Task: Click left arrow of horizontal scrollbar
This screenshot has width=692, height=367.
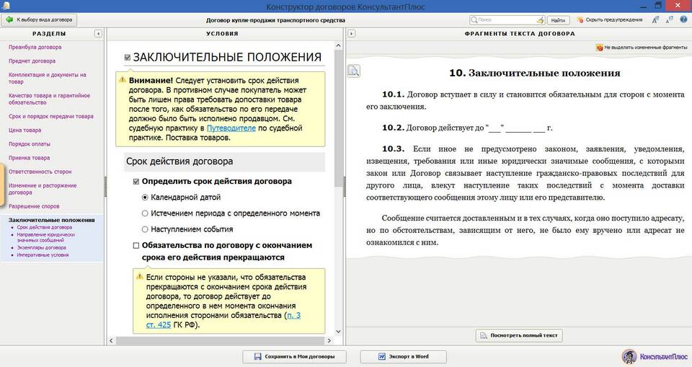Action: pos(111,340)
